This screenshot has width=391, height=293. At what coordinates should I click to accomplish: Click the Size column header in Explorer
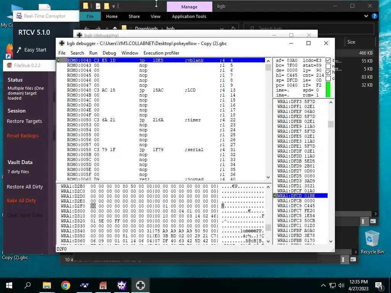tap(351, 42)
